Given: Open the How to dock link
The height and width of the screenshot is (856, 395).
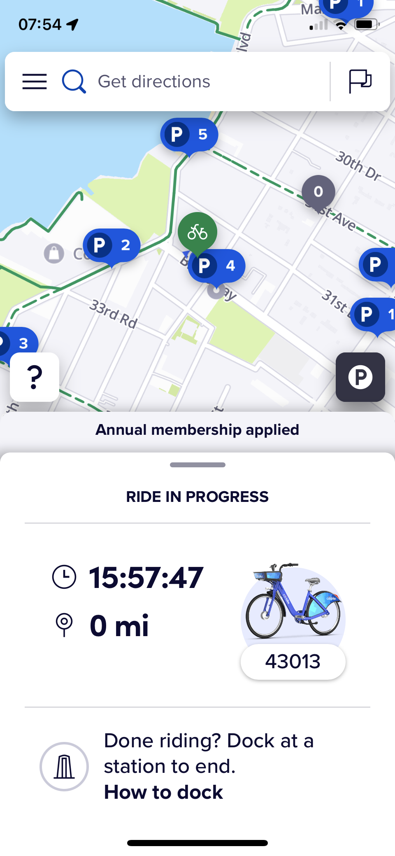Looking at the screenshot, I should point(163,792).
